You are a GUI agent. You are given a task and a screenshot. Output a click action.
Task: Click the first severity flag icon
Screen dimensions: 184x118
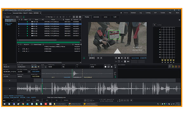pyautogui.click(x=170, y=67)
